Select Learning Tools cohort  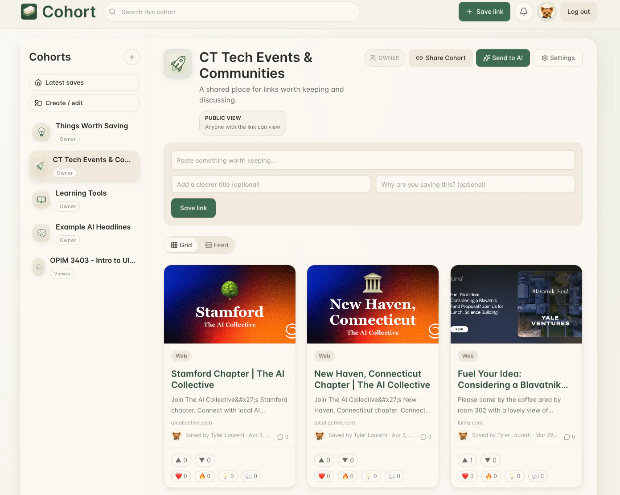pos(84,200)
